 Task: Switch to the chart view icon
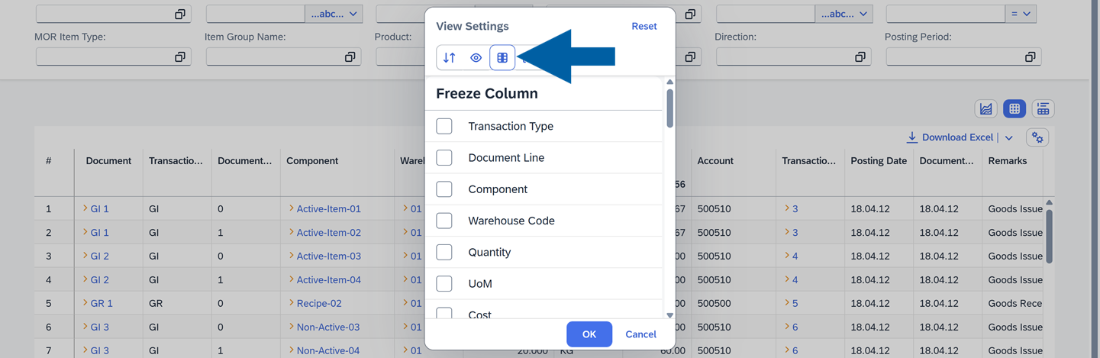click(x=985, y=109)
